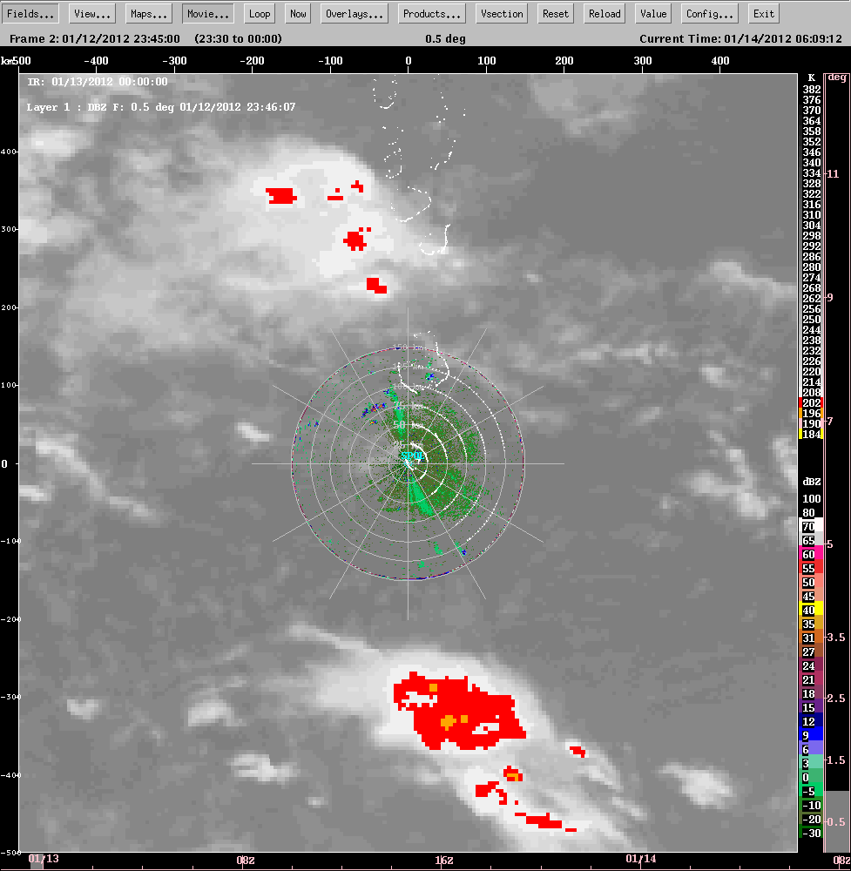Viewport: 851px width, 871px height.
Task: Exit the radar display application
Action: (x=764, y=14)
